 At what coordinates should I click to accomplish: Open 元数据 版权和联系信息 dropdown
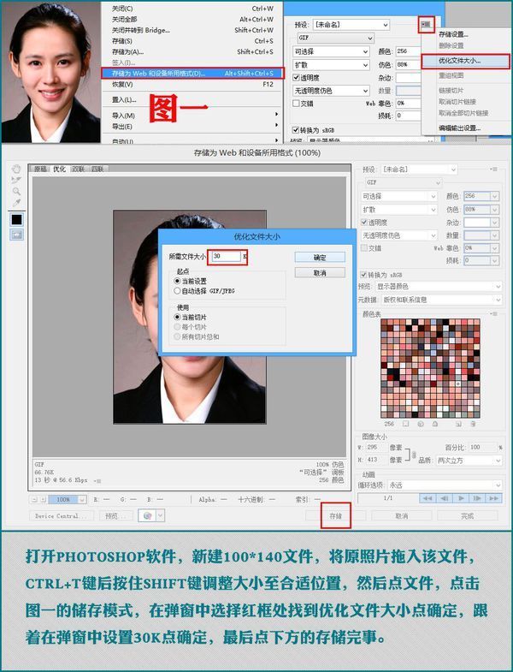[441, 300]
